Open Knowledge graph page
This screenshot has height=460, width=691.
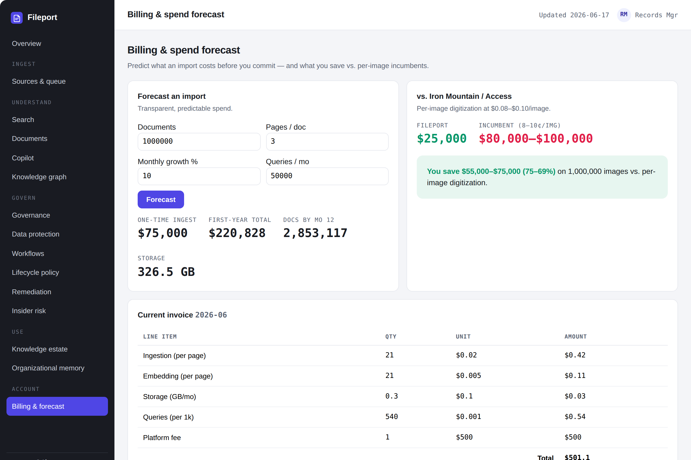(x=57, y=177)
